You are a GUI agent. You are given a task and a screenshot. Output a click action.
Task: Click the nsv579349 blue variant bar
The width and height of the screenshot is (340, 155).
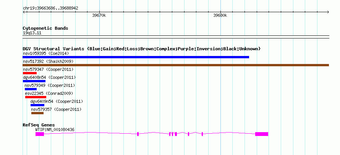tap(31, 89)
